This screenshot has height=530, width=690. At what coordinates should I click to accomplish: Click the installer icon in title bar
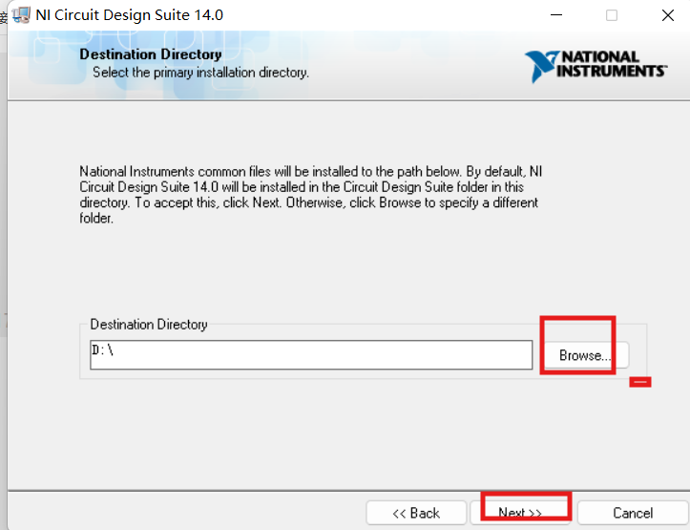point(21,15)
